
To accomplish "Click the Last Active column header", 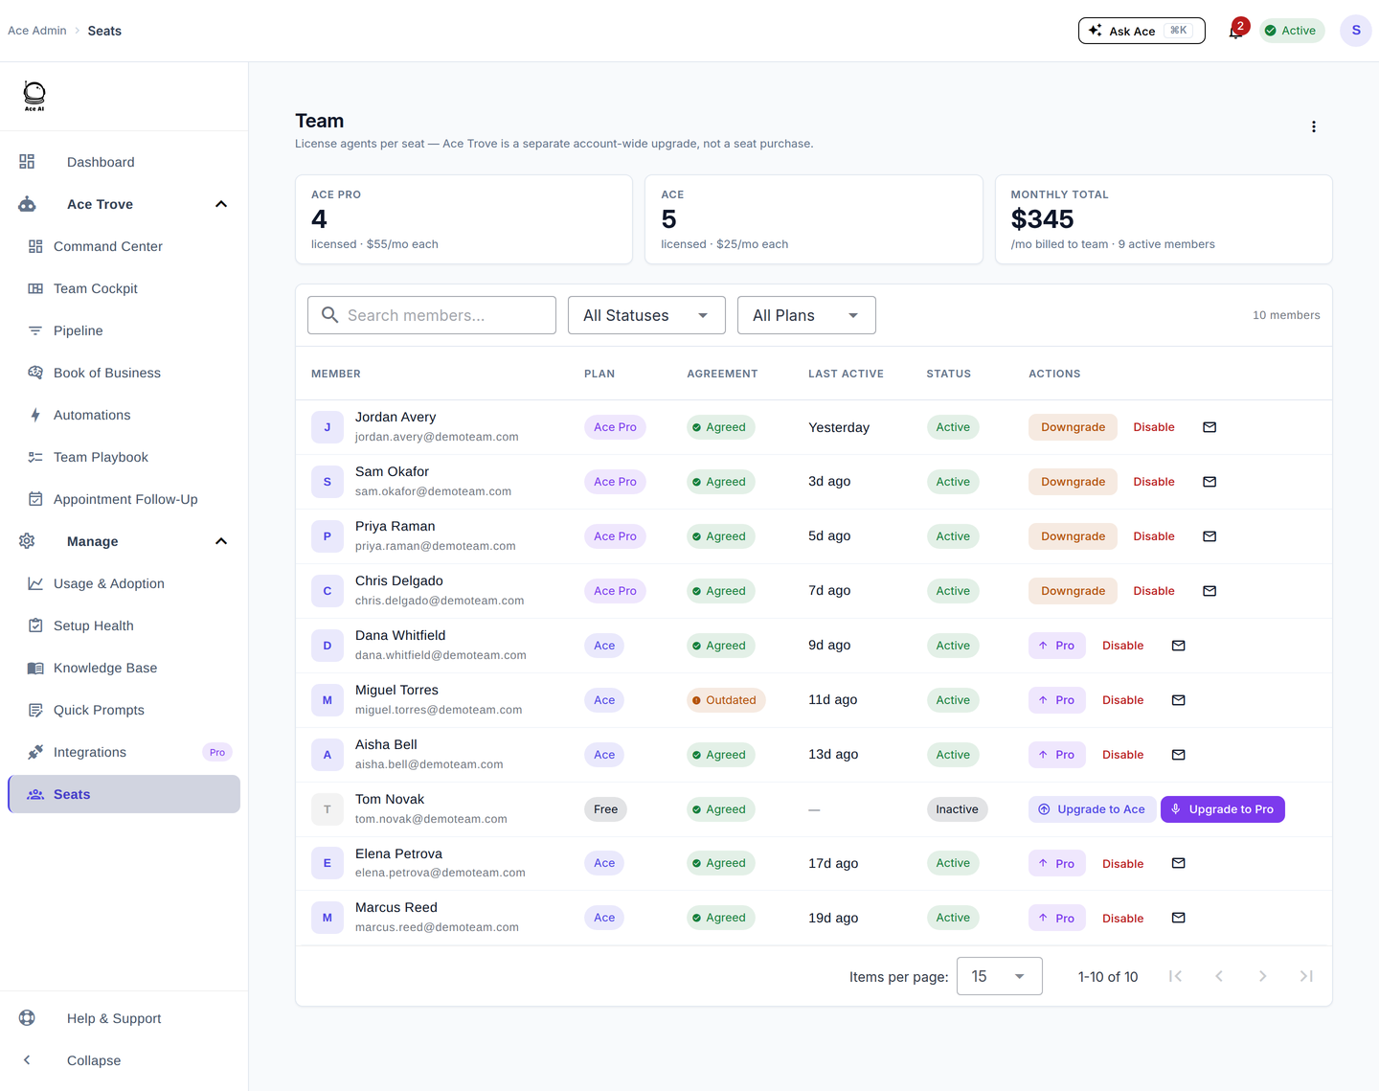I will click(846, 374).
